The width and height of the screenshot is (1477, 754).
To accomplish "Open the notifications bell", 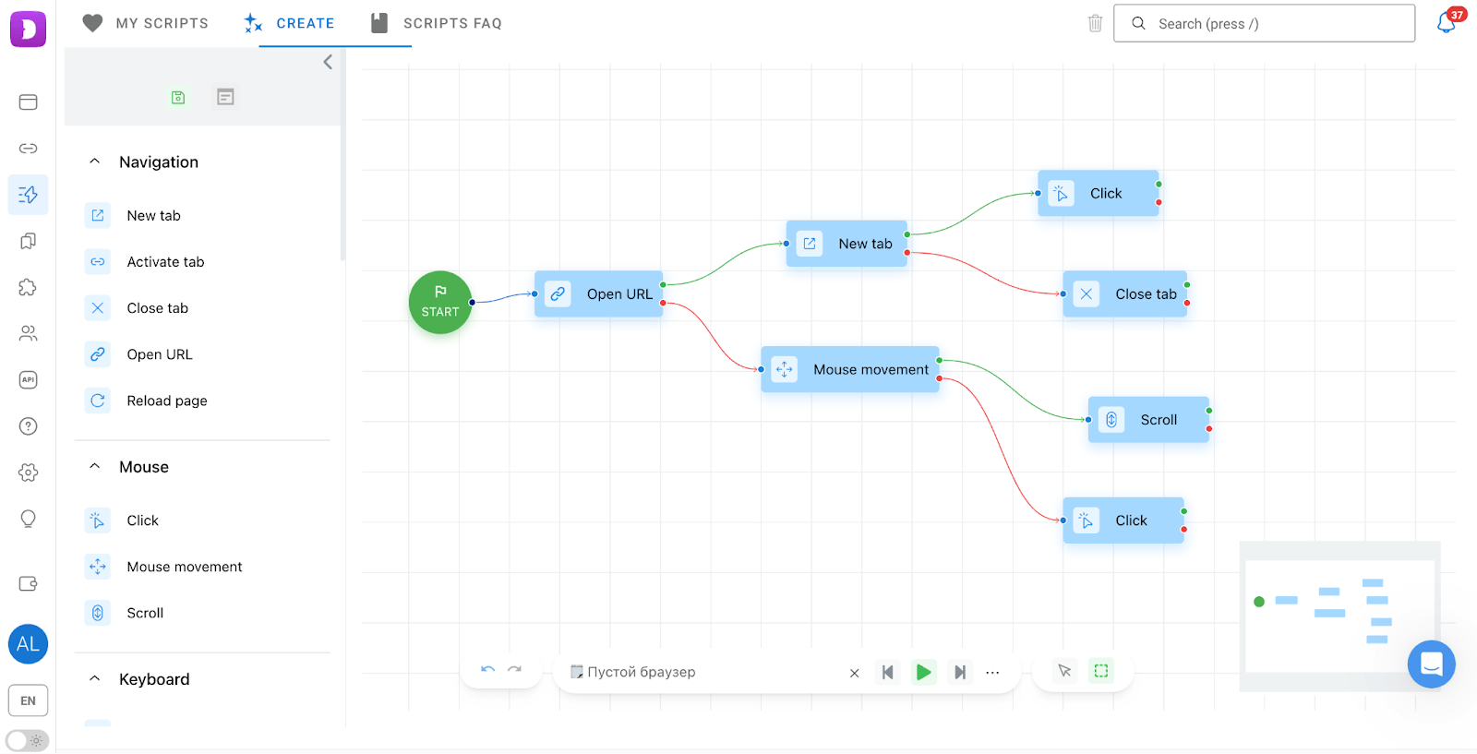I will 1447,23.
